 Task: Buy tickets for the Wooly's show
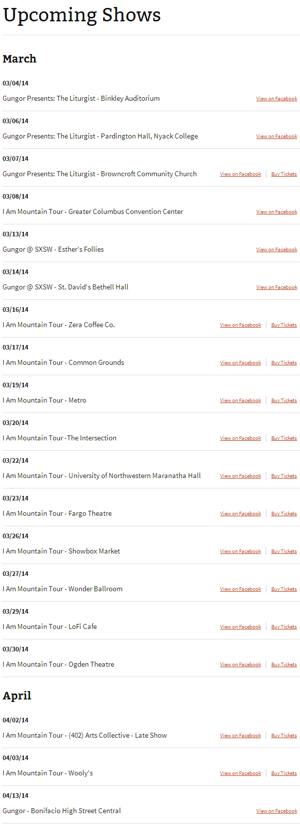tap(284, 773)
